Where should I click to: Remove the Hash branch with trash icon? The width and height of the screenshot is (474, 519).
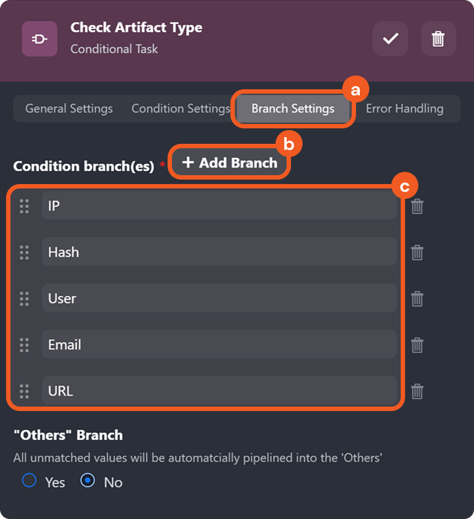(x=417, y=253)
